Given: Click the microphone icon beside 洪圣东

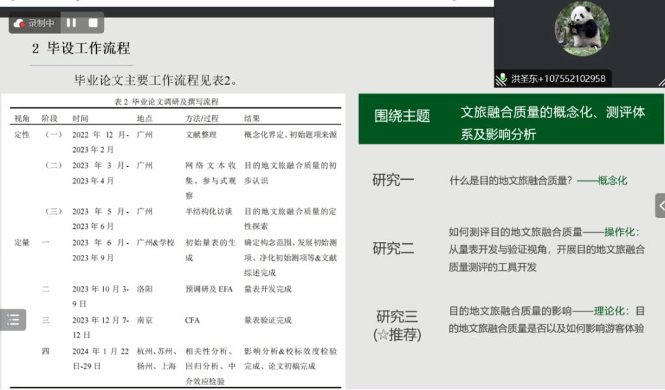Looking at the screenshot, I should [x=501, y=79].
